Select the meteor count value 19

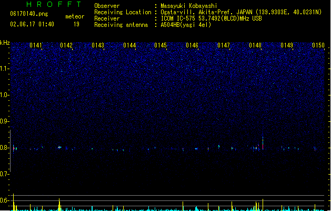[76, 24]
